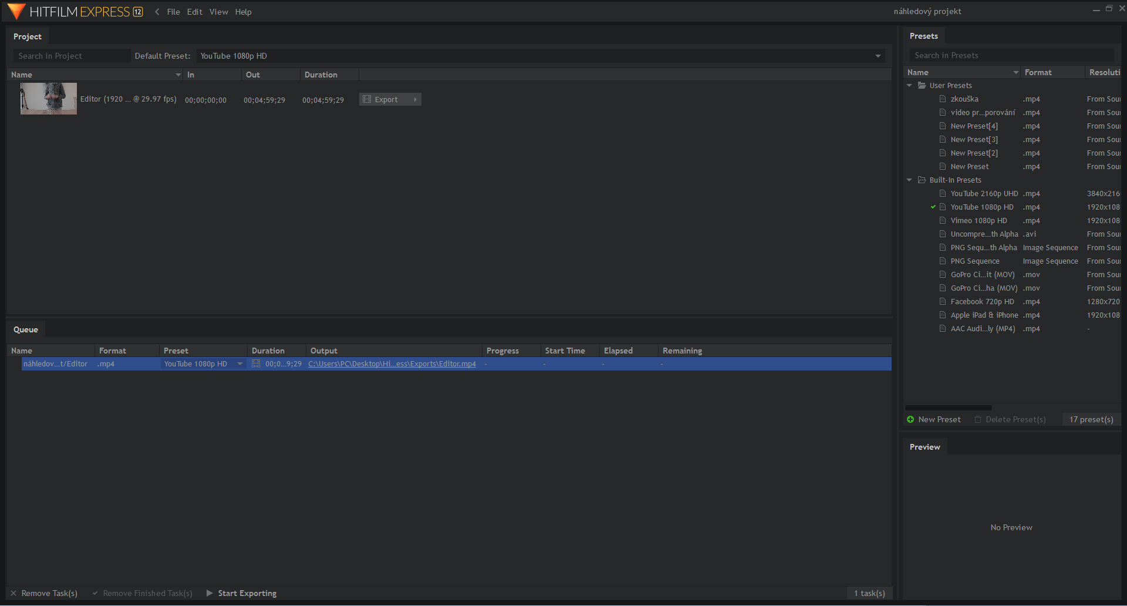This screenshot has height=606, width=1127.
Task: Click the filmstrip icon in queue Duration column
Action: coord(256,364)
